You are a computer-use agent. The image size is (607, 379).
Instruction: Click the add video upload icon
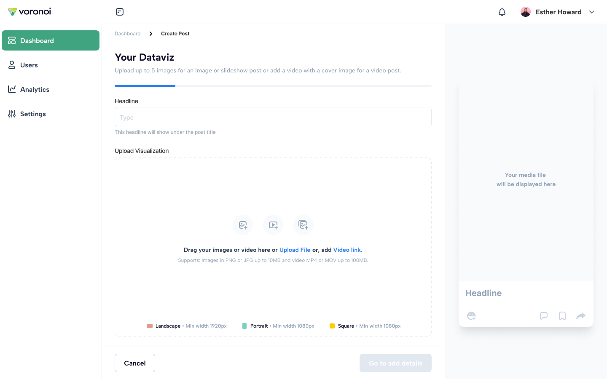(273, 225)
